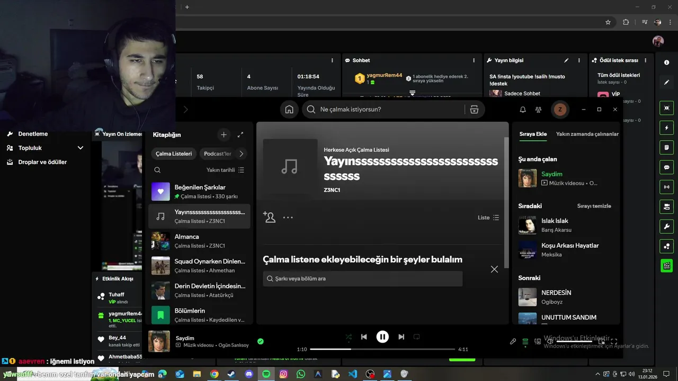The width and height of the screenshot is (678, 381).
Task: Open the Z profile avatar in Spotify
Action: [560, 110]
